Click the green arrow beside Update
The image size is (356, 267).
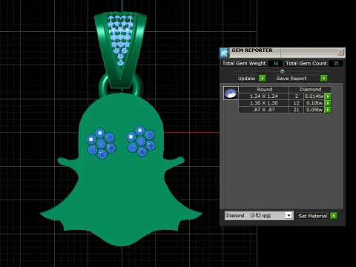tap(262, 79)
